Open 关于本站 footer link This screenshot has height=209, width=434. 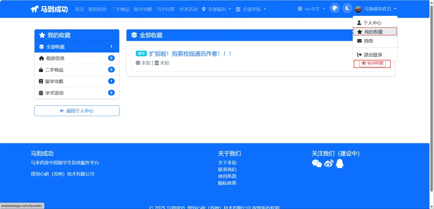tap(227, 163)
